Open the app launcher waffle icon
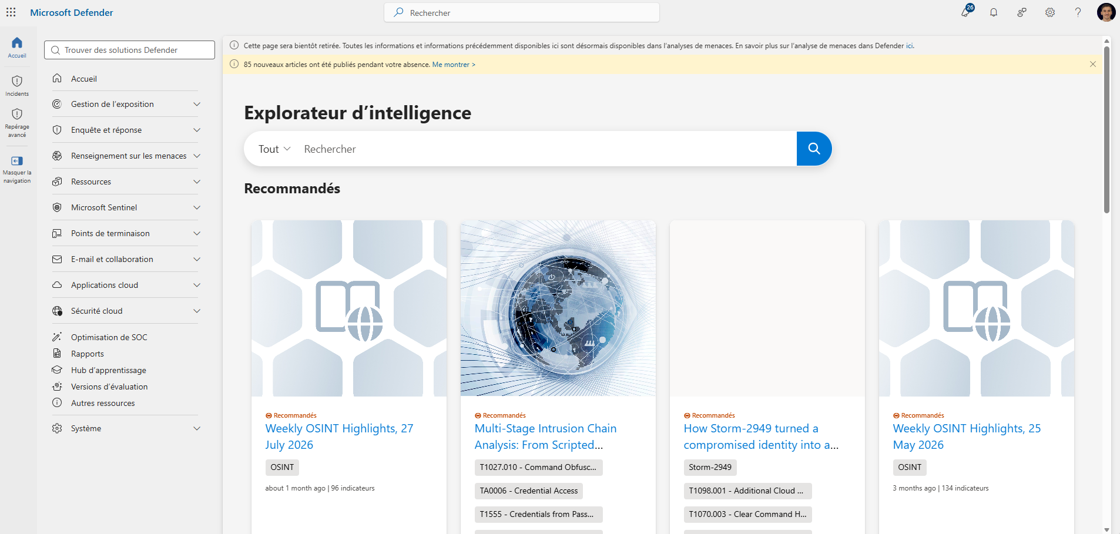1120x534 pixels. coord(11,12)
